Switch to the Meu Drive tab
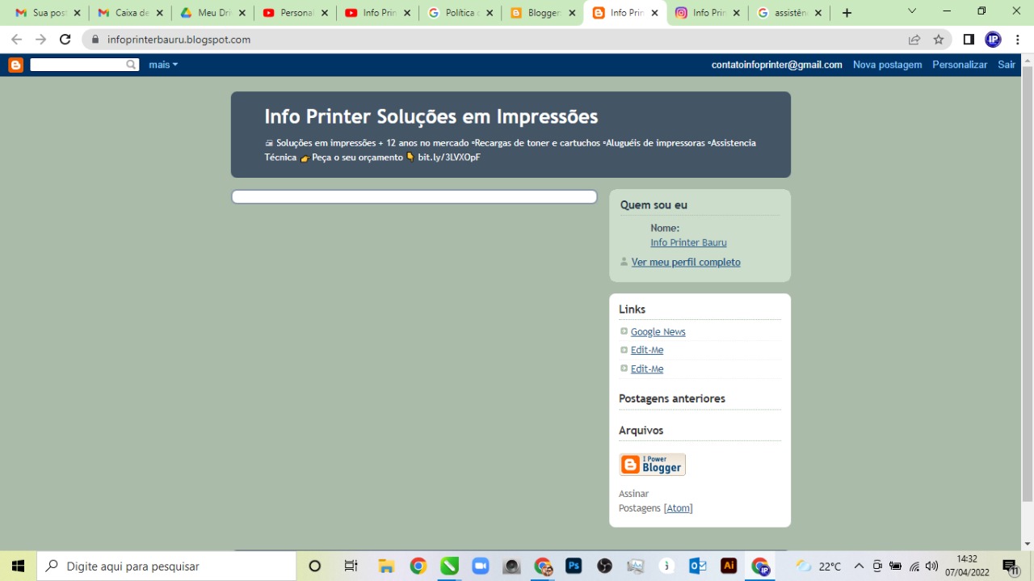 [213, 13]
